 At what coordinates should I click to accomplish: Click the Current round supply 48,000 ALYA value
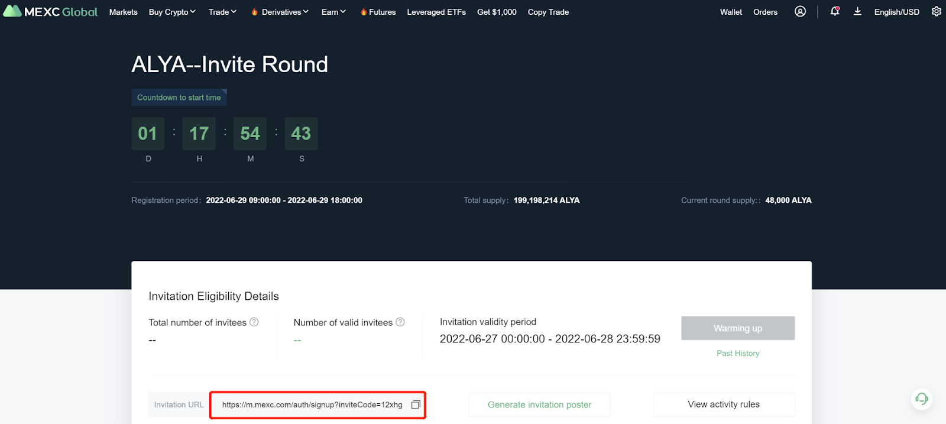[788, 200]
